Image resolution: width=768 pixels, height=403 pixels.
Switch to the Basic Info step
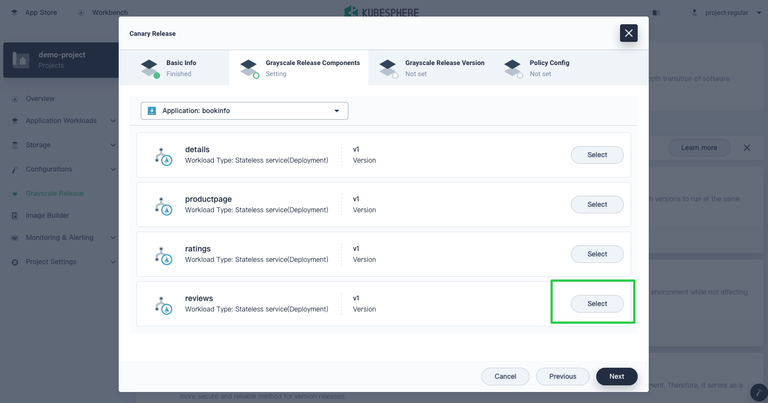[174, 68]
